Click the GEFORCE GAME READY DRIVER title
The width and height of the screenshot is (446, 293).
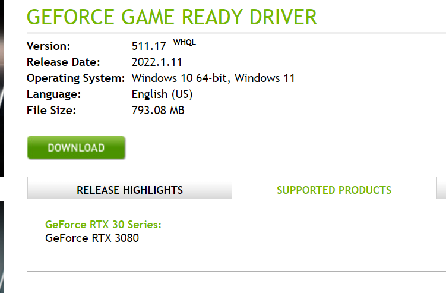(x=172, y=17)
